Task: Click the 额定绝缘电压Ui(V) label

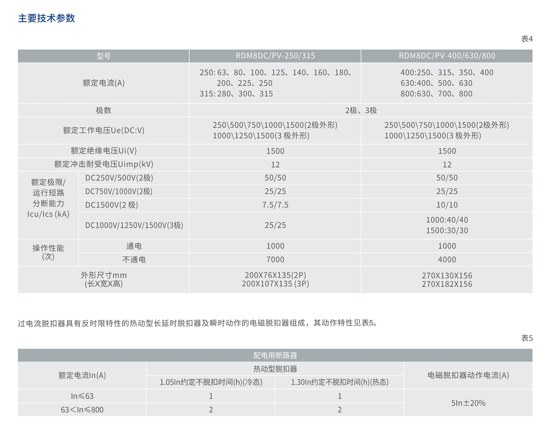Action: [104, 151]
